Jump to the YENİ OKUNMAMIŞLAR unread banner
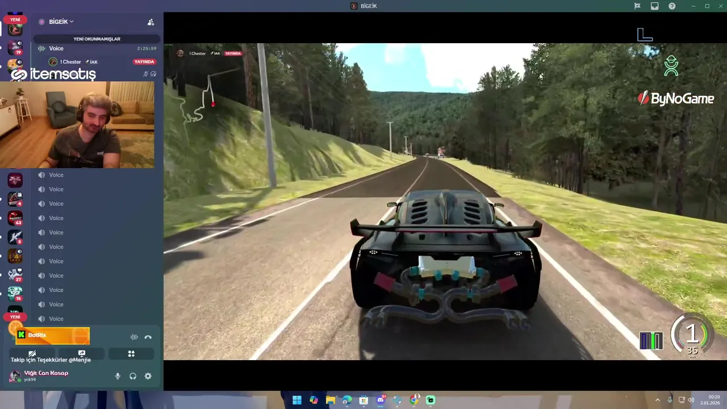Viewport: 727px width, 409px height. [x=97, y=39]
